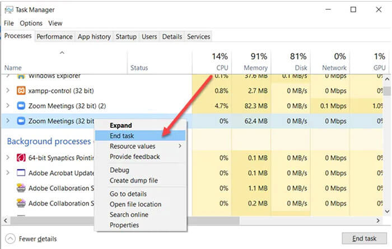
Task: Click the first Adobe Collaboration icon
Action: 21,188
